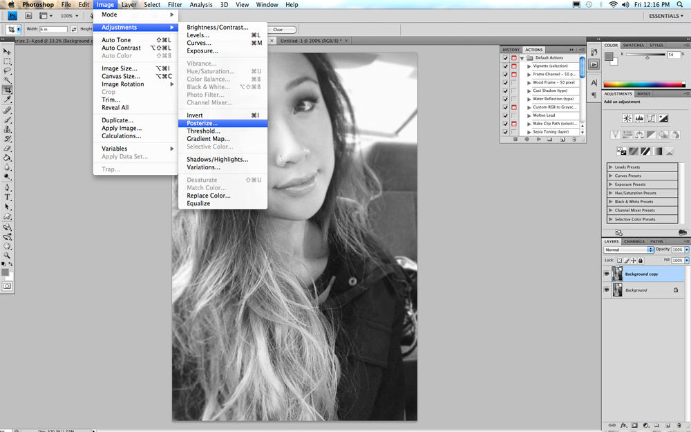691x432 pixels.
Task: Add a layer style with fx icon
Action: click(x=623, y=425)
